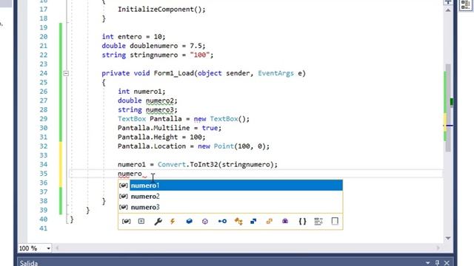Screen dimensions: 474x266
Task: Click the text 'numero' on line 35
Action: point(130,174)
